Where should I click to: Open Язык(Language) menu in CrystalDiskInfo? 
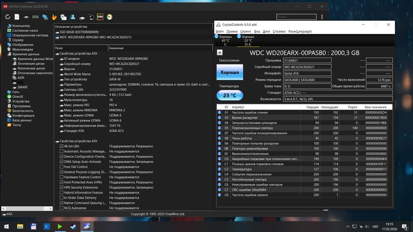tap(300, 31)
